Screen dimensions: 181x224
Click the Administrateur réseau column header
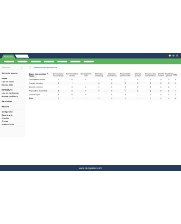pyautogui.click(x=72, y=75)
